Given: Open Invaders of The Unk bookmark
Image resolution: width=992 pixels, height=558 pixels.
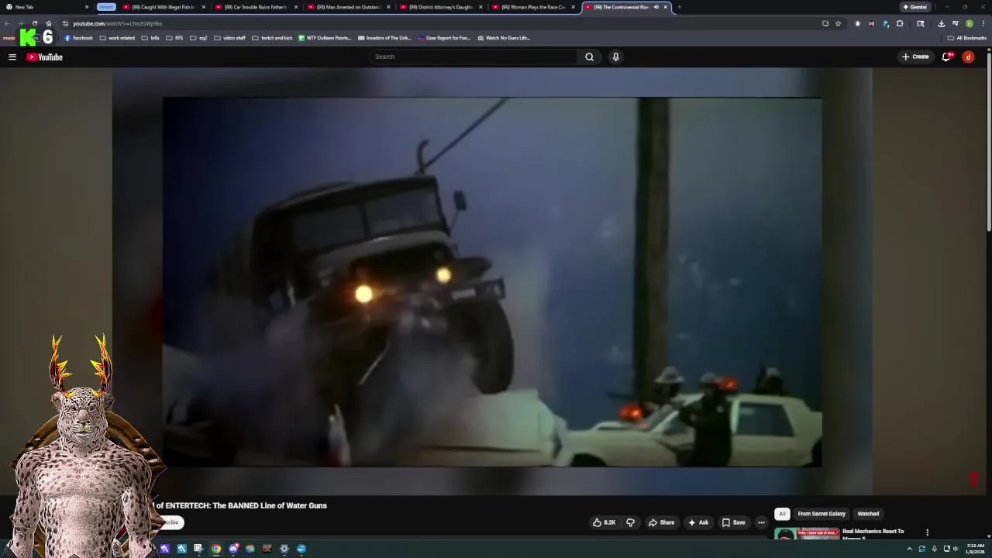Looking at the screenshot, I should click(x=384, y=38).
